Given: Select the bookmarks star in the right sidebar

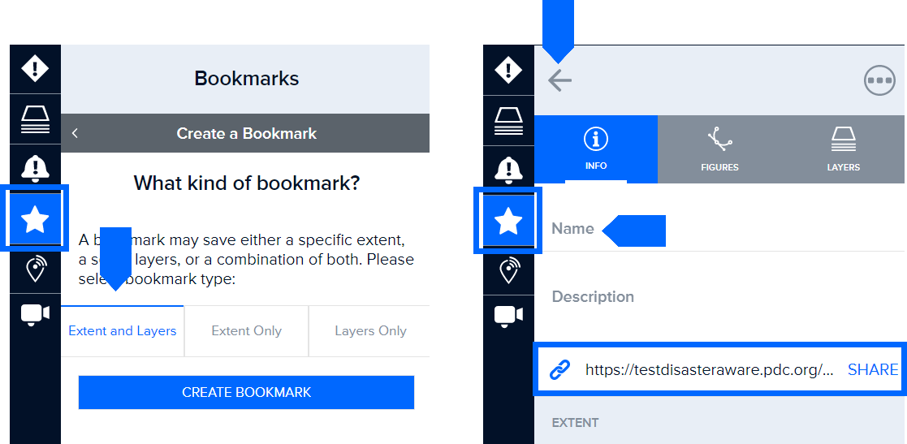Looking at the screenshot, I should tap(508, 222).
